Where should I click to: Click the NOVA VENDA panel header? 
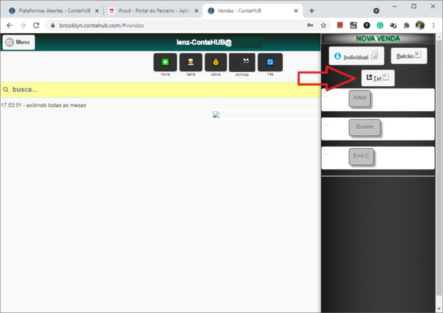pos(378,38)
